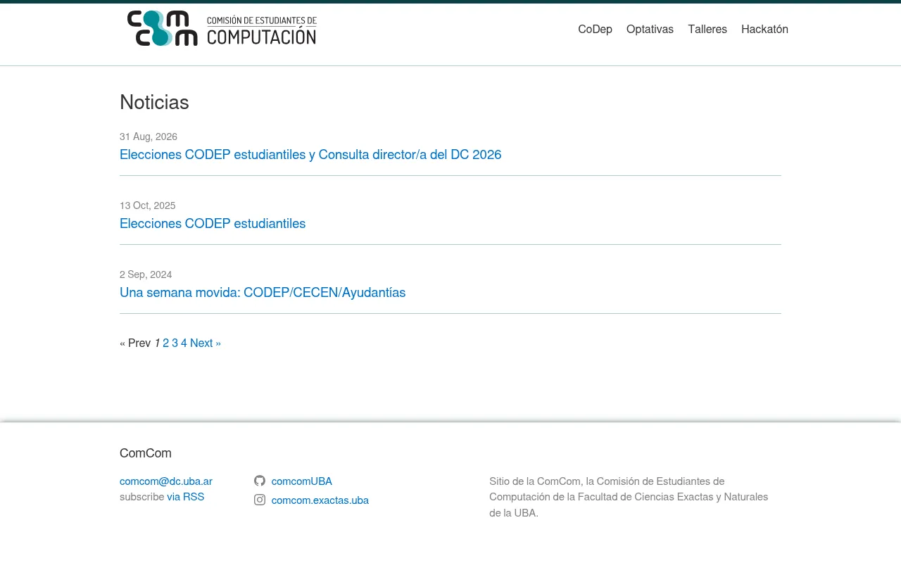Click the ComCom footer heading

tap(146, 453)
